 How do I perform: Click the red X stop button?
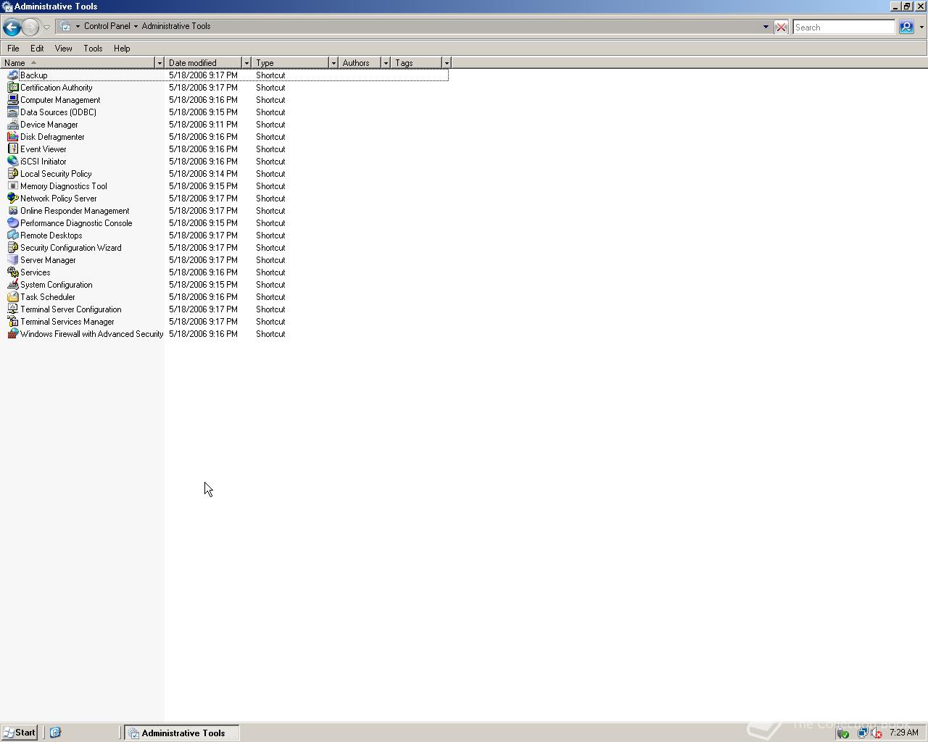(x=781, y=28)
